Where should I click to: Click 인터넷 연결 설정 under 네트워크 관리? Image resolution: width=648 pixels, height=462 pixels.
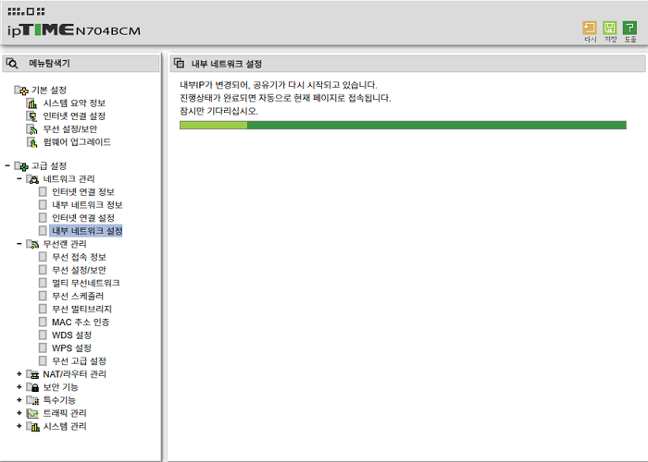[83, 218]
